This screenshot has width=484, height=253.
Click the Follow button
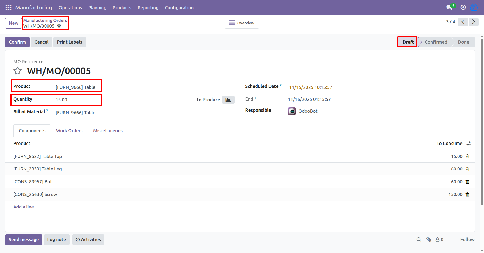point(467,240)
